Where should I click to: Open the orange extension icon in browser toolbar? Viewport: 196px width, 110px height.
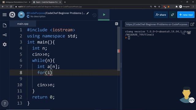pos(168,7)
